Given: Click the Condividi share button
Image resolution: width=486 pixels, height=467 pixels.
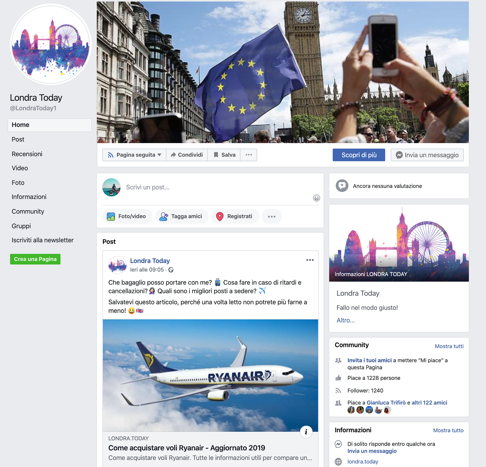Looking at the screenshot, I should 187,155.
